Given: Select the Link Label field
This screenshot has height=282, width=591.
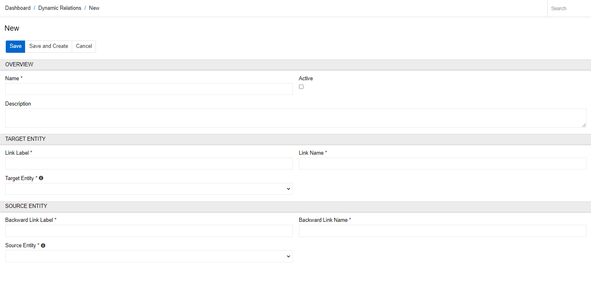Looking at the screenshot, I should 149,163.
